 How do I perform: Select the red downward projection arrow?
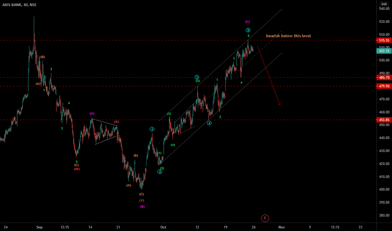[x=269, y=76]
